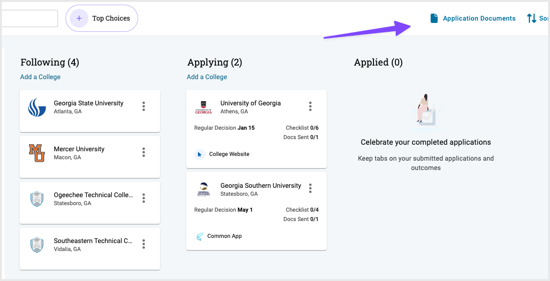
Task: Click Docs Sent 0/1 on Georgia Southern
Action: click(x=301, y=219)
